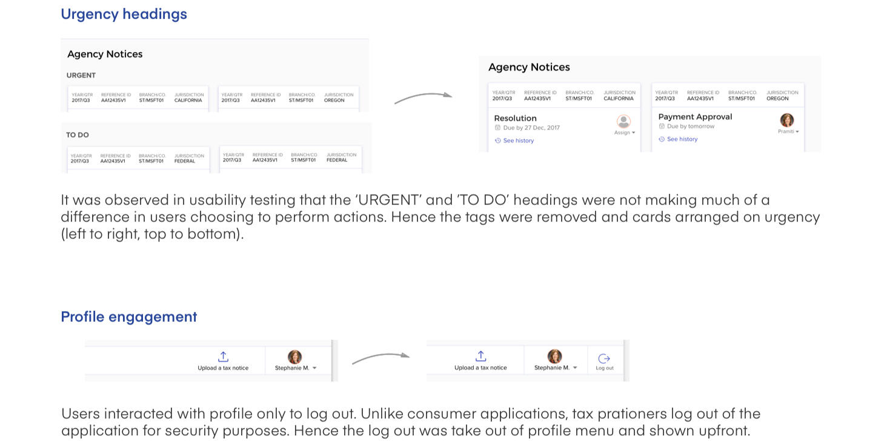Viewport: 884px width, 442px height.
Task: Open "See history" link on Resolution card
Action: 518,141
